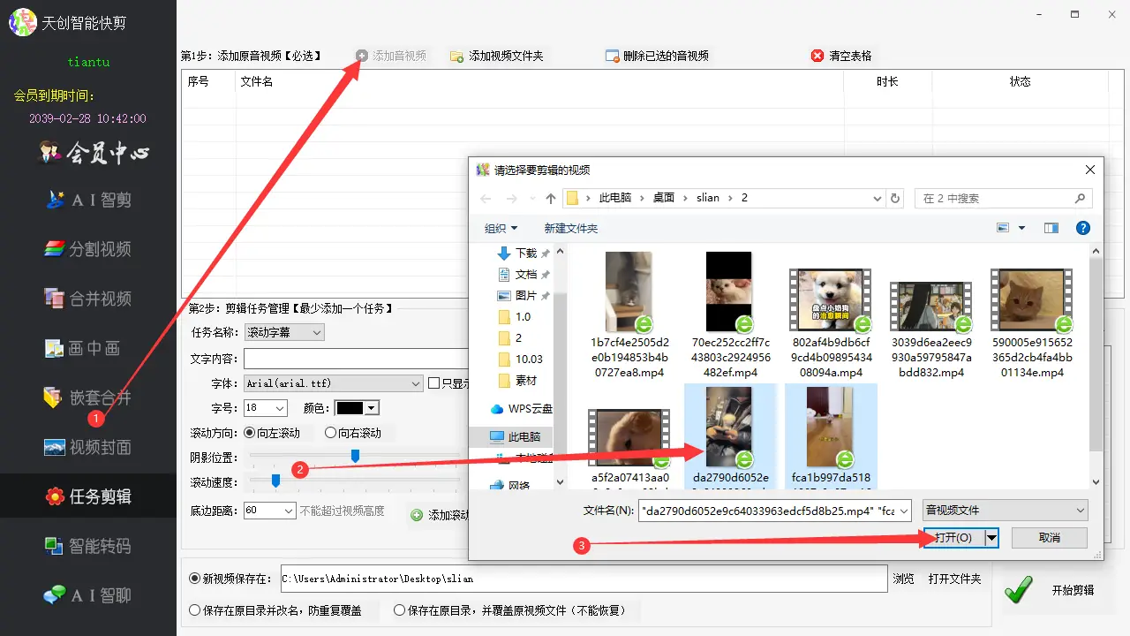1130x636 pixels.
Task: Select 文档 in navigation pane
Action: (x=526, y=275)
